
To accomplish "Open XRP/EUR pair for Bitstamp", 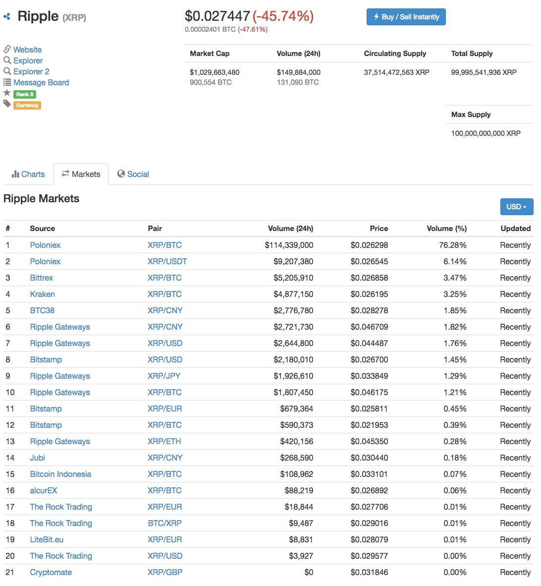I will click(x=164, y=409).
